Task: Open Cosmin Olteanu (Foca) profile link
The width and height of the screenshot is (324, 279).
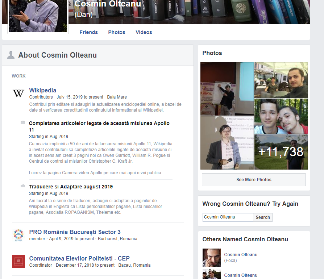Action: 241,255
